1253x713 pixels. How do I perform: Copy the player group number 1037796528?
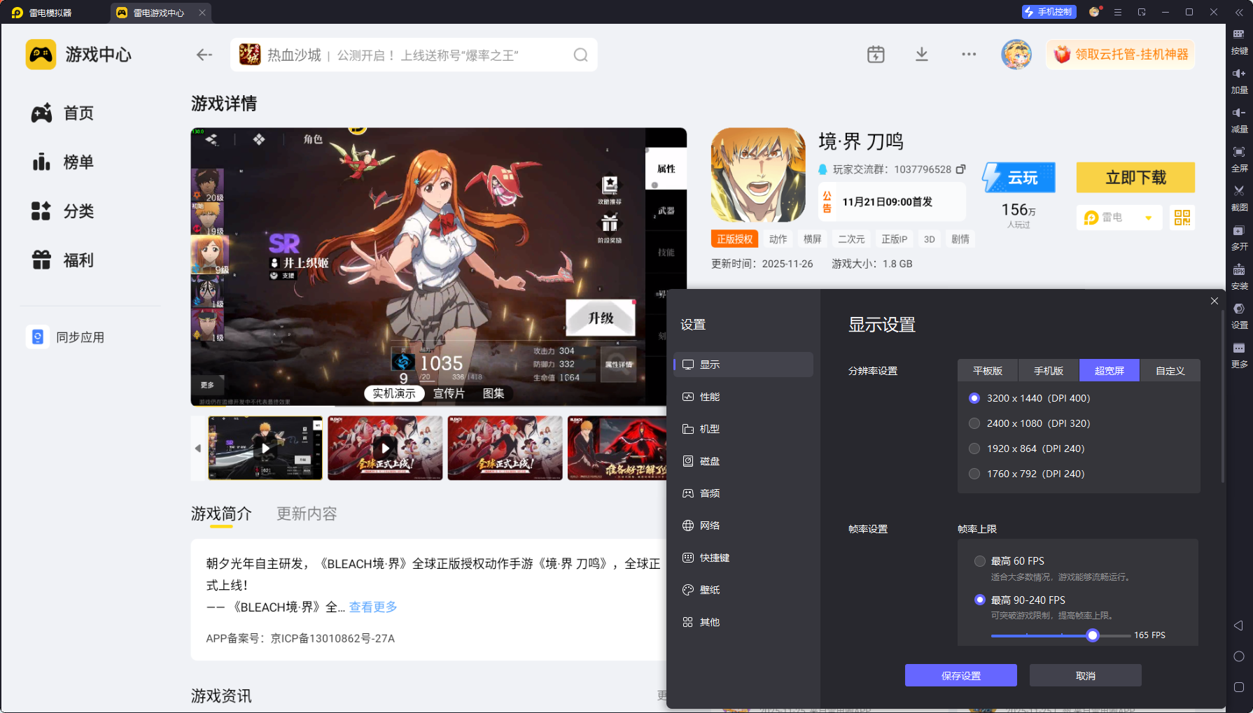(x=961, y=169)
